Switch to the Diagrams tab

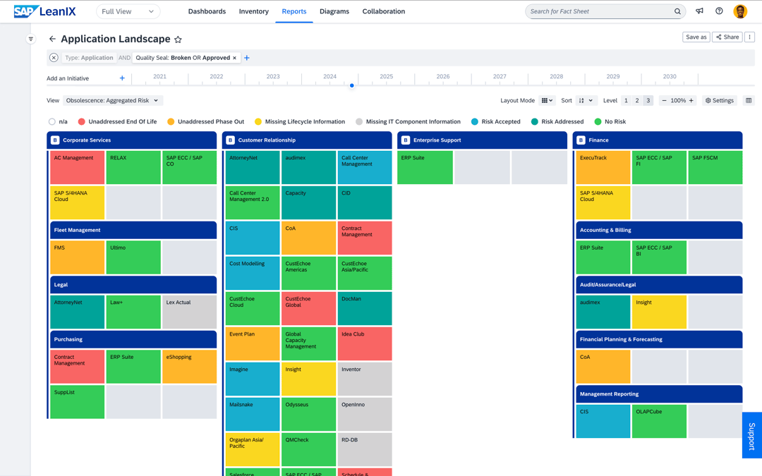click(x=334, y=11)
